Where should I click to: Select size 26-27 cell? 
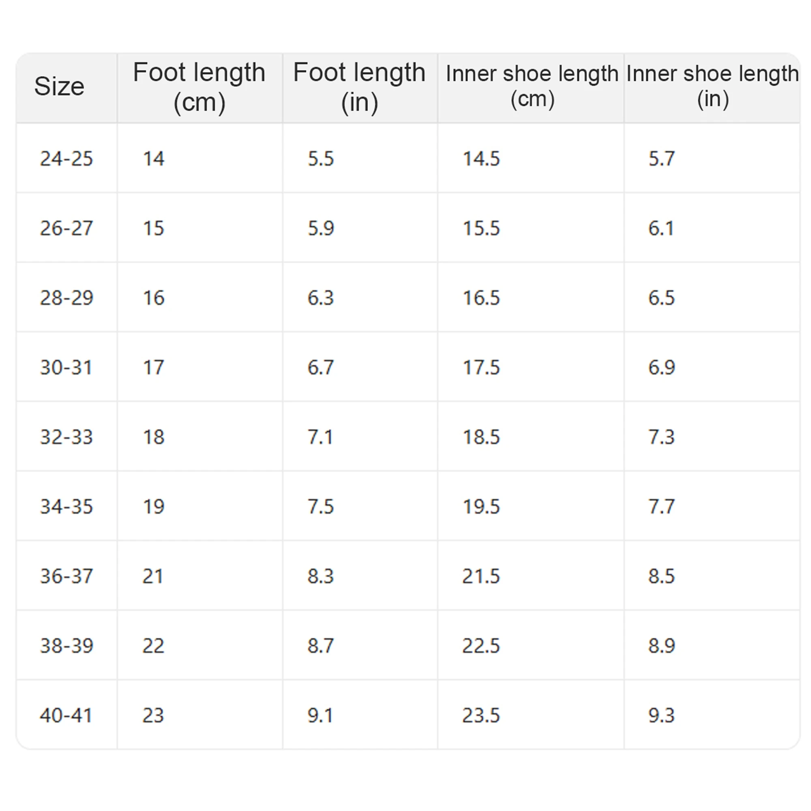pos(67,228)
